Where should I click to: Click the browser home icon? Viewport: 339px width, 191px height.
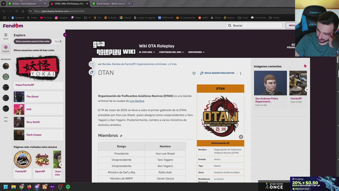[x=23, y=11]
